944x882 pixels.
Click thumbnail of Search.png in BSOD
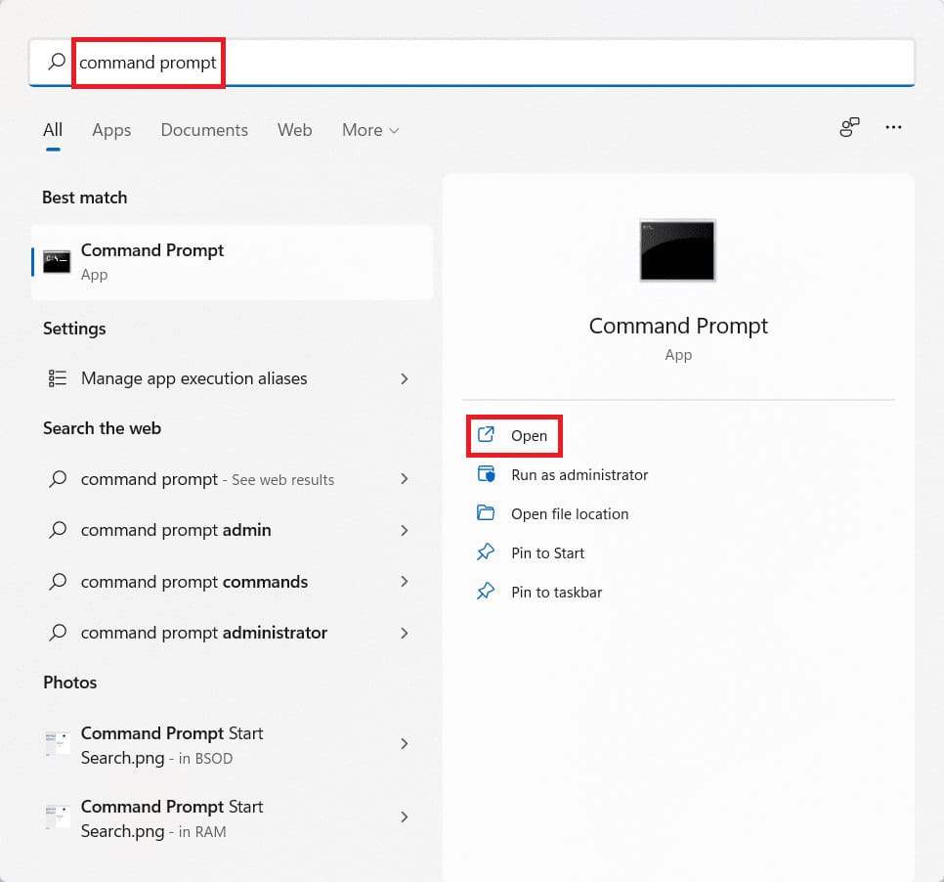[58, 743]
